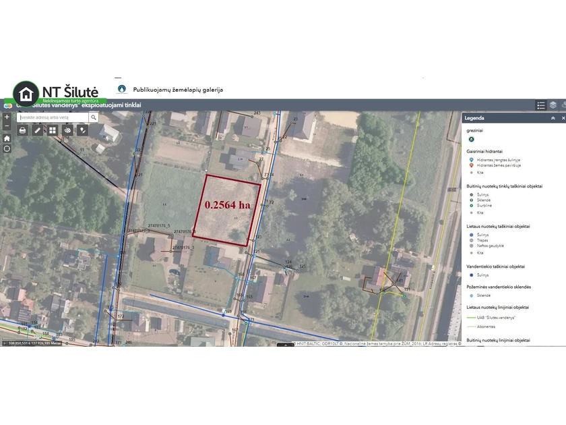The height and width of the screenshot is (425, 566).
Task: Zoom in on the map
Action: pyautogui.click(x=7, y=117)
